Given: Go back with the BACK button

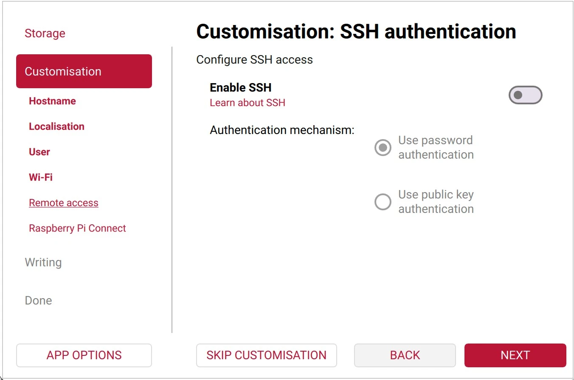Looking at the screenshot, I should point(405,355).
